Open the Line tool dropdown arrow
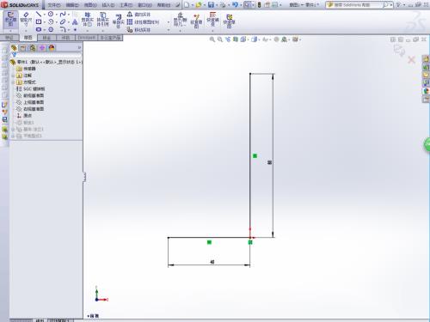The image size is (430, 322). click(45, 15)
